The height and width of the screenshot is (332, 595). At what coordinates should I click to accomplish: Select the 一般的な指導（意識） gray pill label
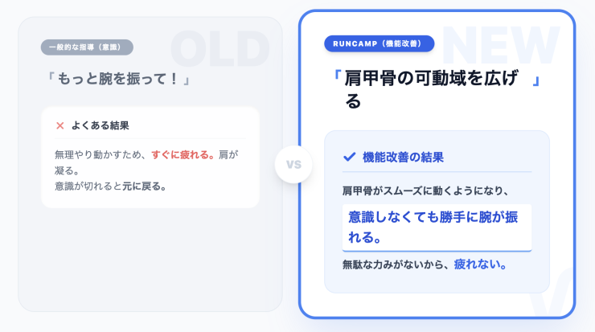point(87,47)
